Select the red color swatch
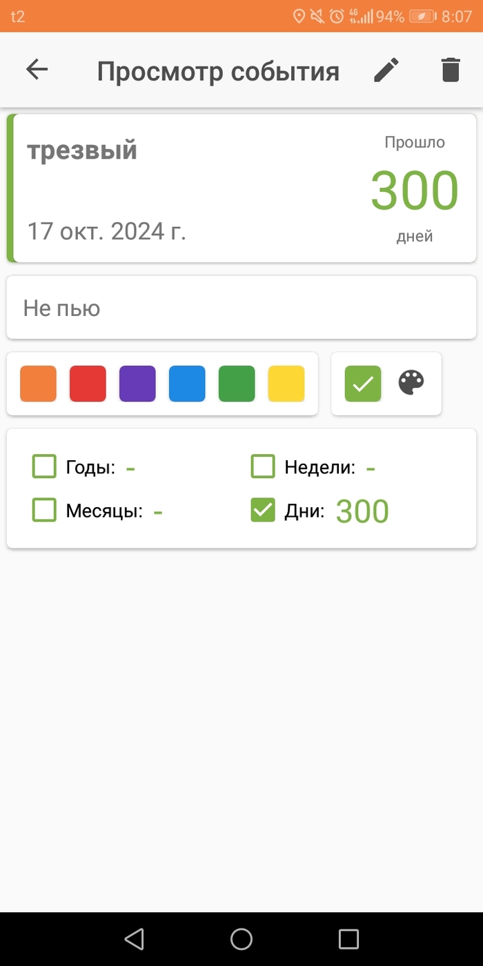 [88, 384]
